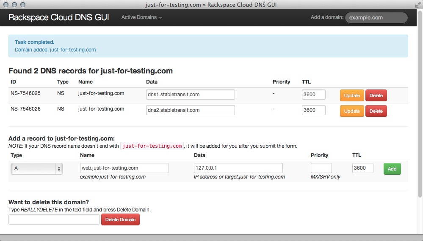
Task: Click the 'MX/SRV only' hint text
Action: coord(325,177)
